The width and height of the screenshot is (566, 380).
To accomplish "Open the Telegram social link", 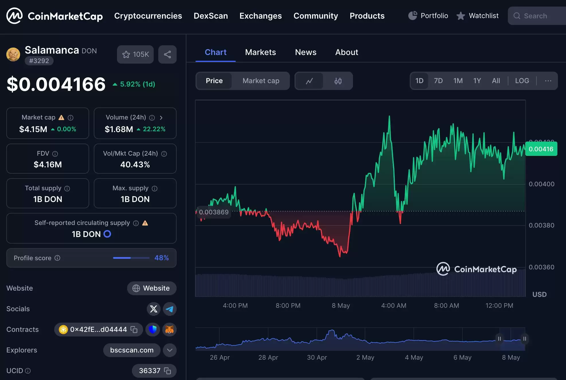I will (x=170, y=309).
